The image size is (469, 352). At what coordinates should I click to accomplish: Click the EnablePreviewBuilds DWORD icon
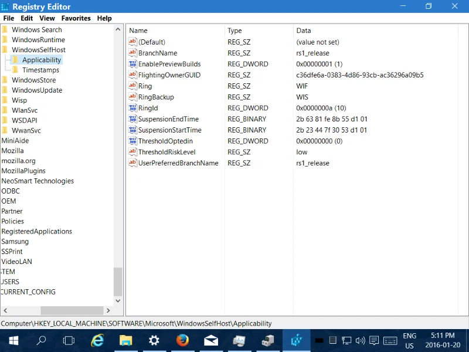tap(132, 64)
